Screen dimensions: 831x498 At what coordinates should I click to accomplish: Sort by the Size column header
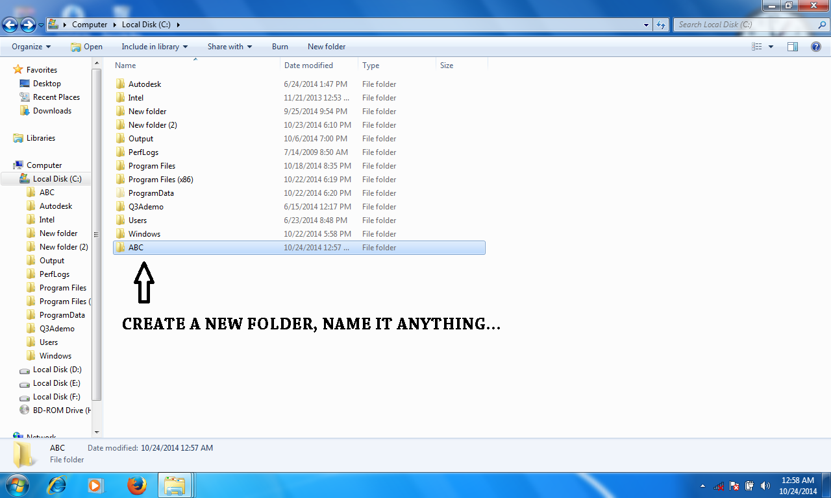pos(462,65)
